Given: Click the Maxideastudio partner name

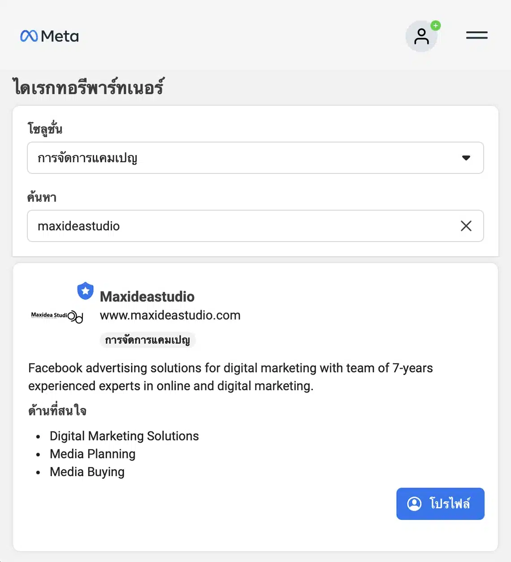Looking at the screenshot, I should [147, 296].
